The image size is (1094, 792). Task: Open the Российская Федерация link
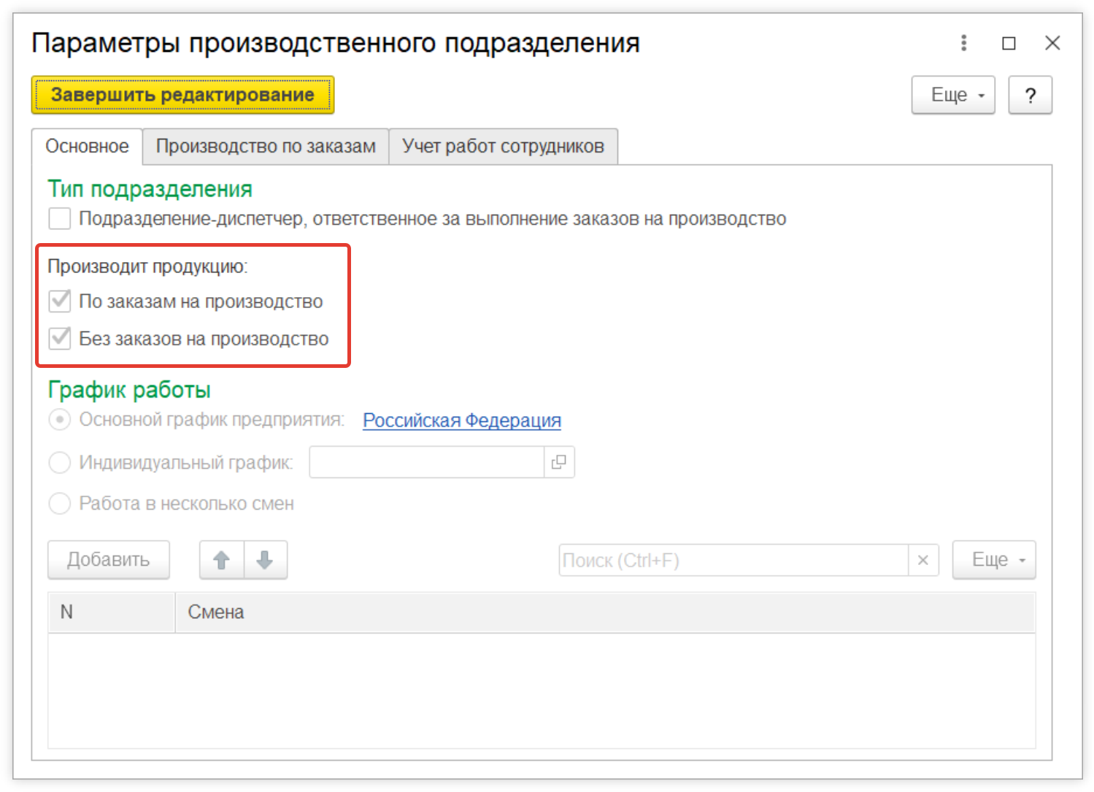[462, 420]
